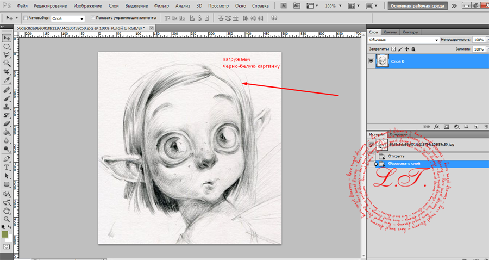489x260 pixels.
Task: Switch to the Контуры tab
Action: pos(410,32)
